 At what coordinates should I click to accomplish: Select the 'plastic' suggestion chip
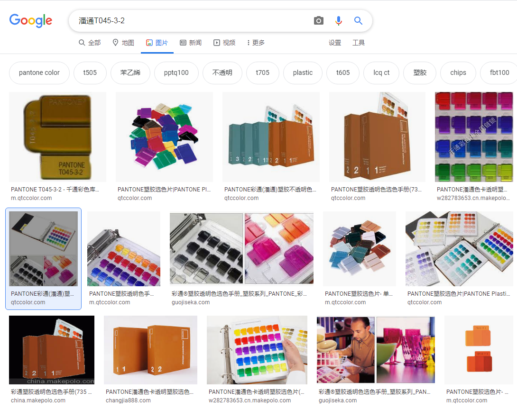coord(302,73)
